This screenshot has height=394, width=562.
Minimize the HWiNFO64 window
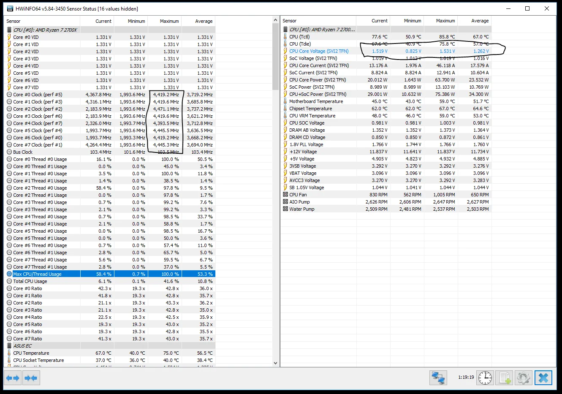pos(508,8)
